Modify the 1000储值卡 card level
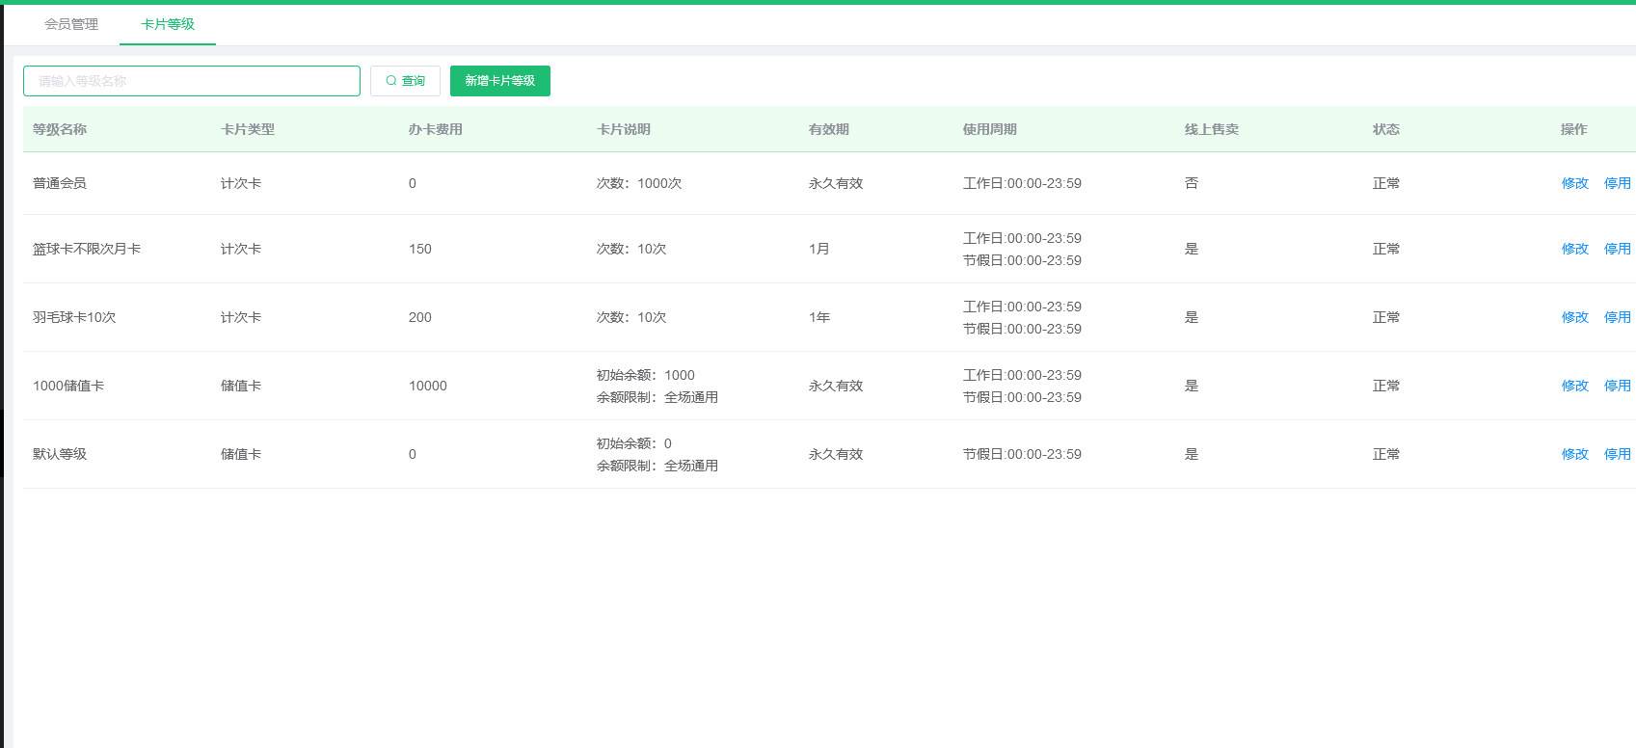 click(x=1574, y=386)
